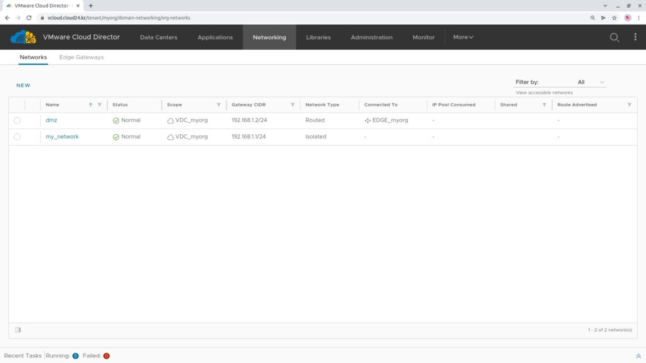Viewport: 646px width, 363px height.
Task: Click the share page icon in address bar
Action: (x=603, y=18)
